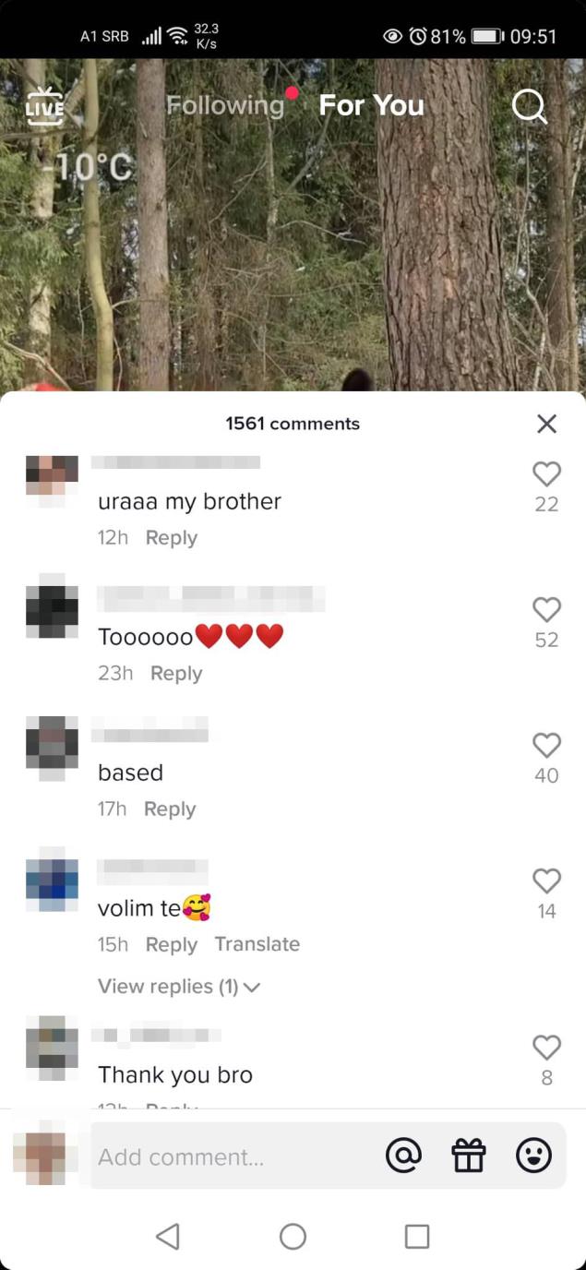The width and height of the screenshot is (586, 1270).
Task: Switch to the Following tab
Action: click(x=225, y=105)
